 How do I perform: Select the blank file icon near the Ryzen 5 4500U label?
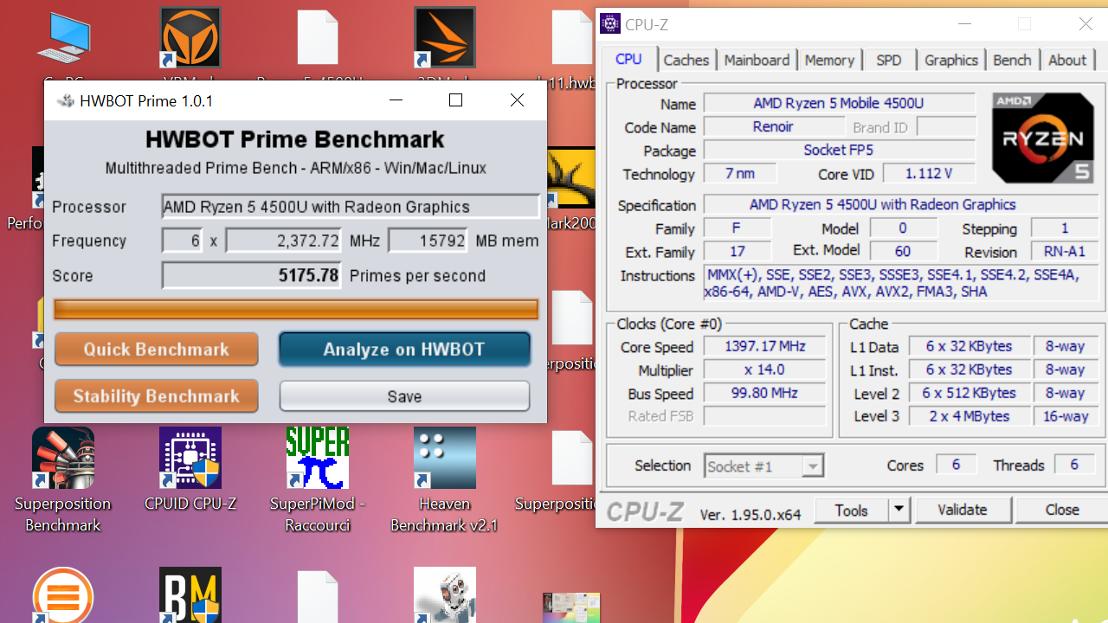pos(318,38)
